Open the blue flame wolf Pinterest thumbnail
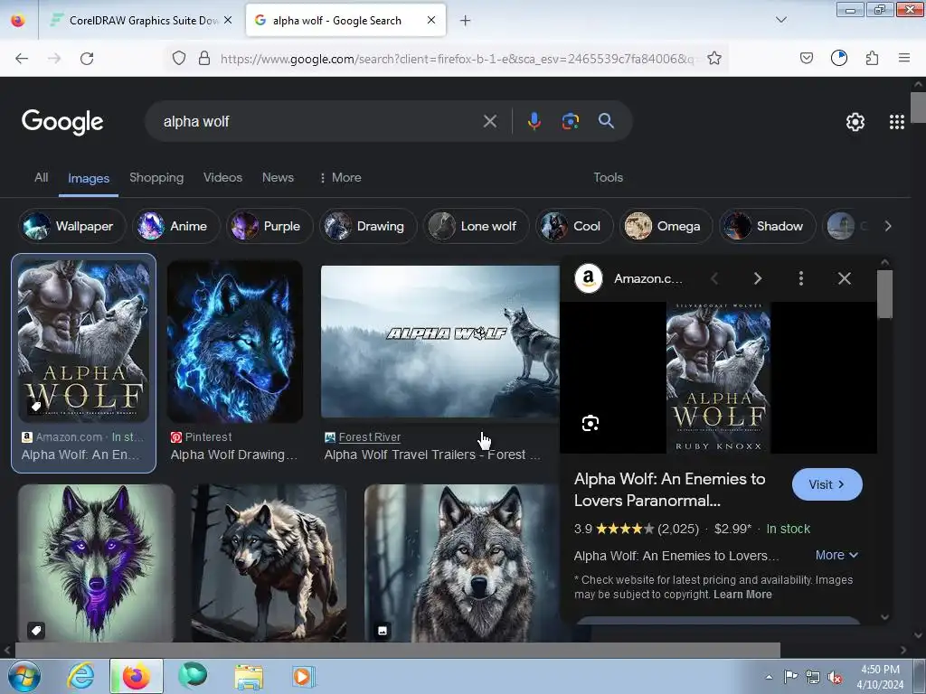 (235, 342)
